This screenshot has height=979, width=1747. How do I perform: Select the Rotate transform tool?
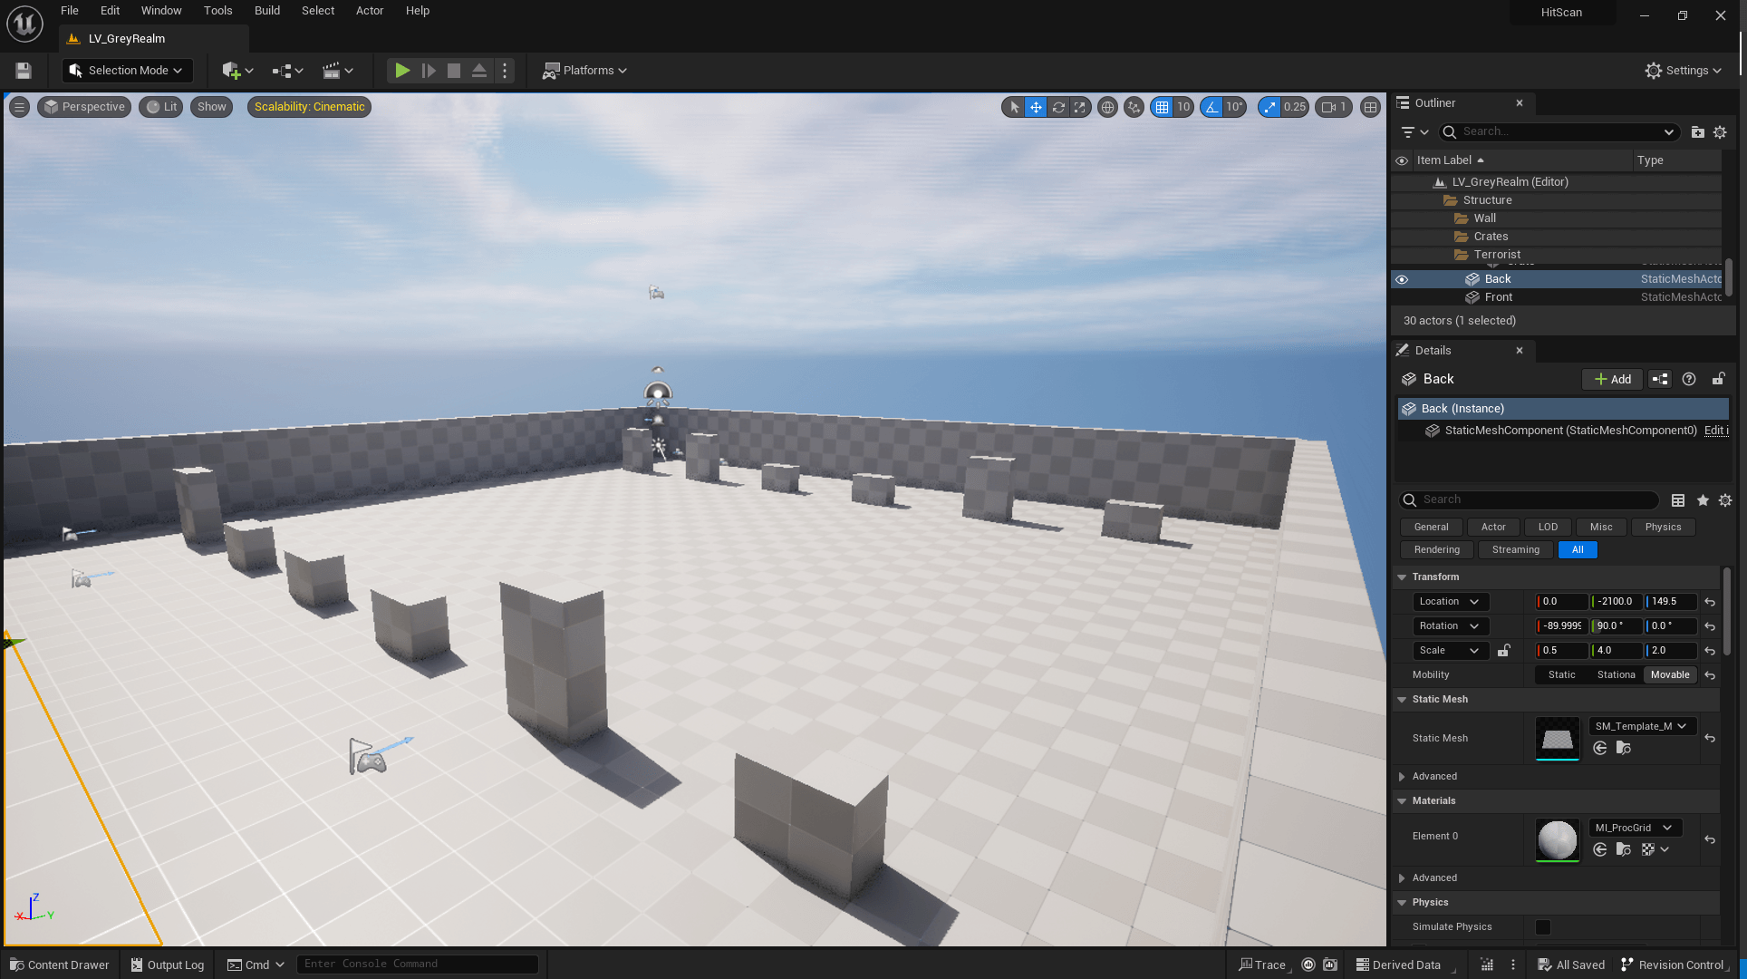pyautogui.click(x=1057, y=107)
